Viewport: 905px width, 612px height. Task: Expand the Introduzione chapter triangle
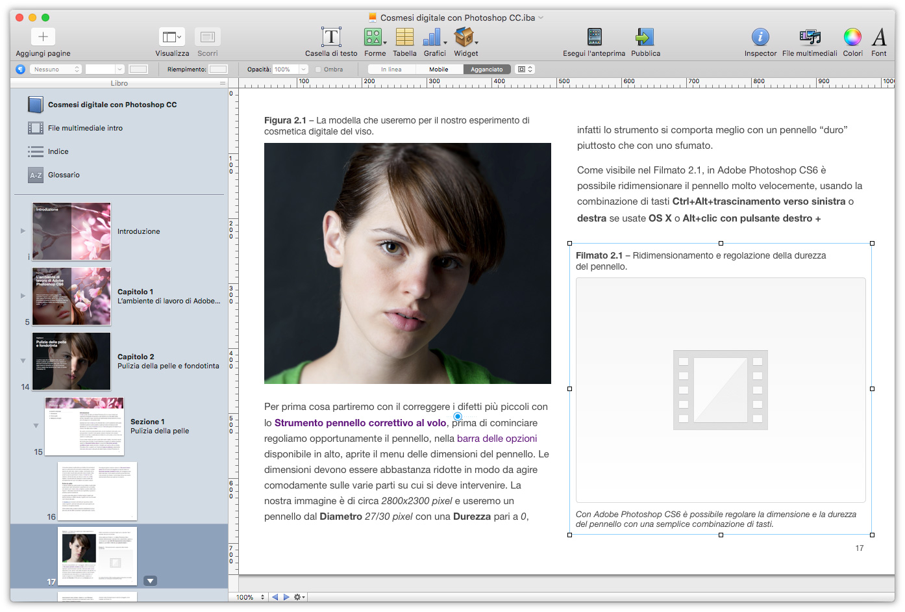23,231
